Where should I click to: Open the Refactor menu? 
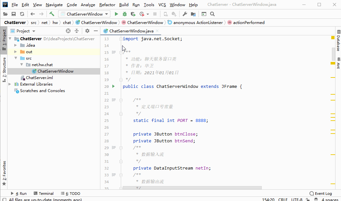tap(107, 5)
